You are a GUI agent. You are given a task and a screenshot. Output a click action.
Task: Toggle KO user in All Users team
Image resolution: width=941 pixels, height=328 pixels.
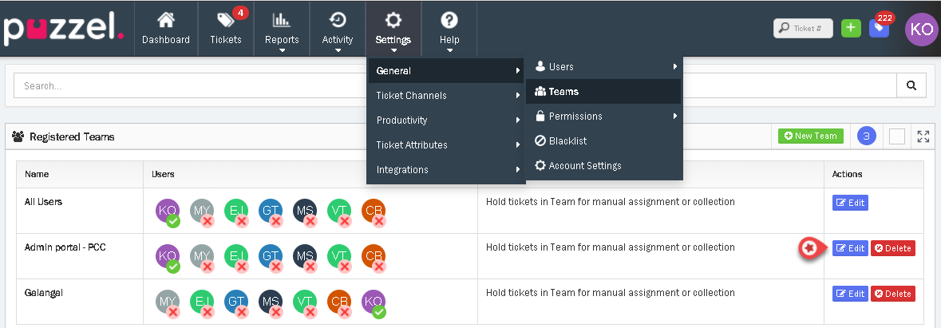click(x=168, y=211)
